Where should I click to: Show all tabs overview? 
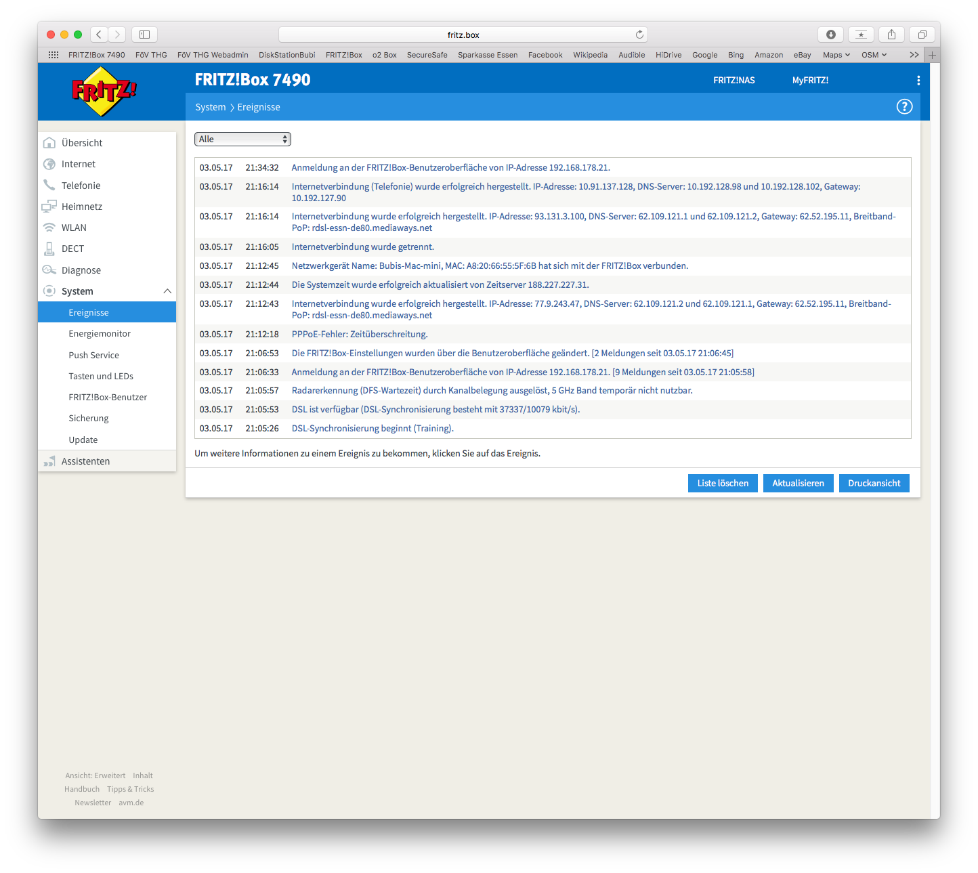922,35
